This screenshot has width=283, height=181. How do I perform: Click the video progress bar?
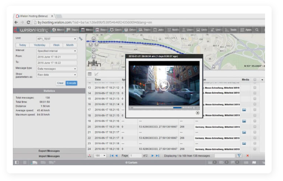[x=157, y=108]
